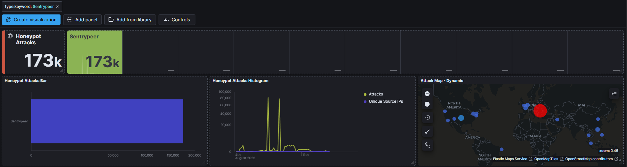Viewport: 627px width, 167px height.
Task: Click the globe icon beside Honeypot Attacks
Action: (11, 36)
